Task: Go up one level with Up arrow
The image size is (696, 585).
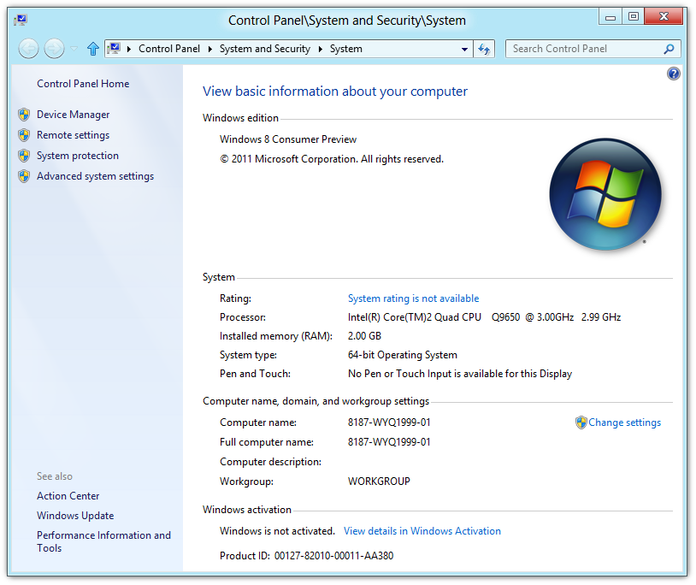Action: [x=93, y=49]
